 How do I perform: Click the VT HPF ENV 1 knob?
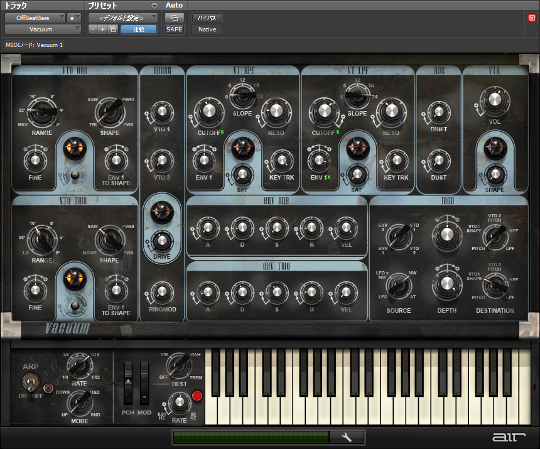click(x=204, y=160)
